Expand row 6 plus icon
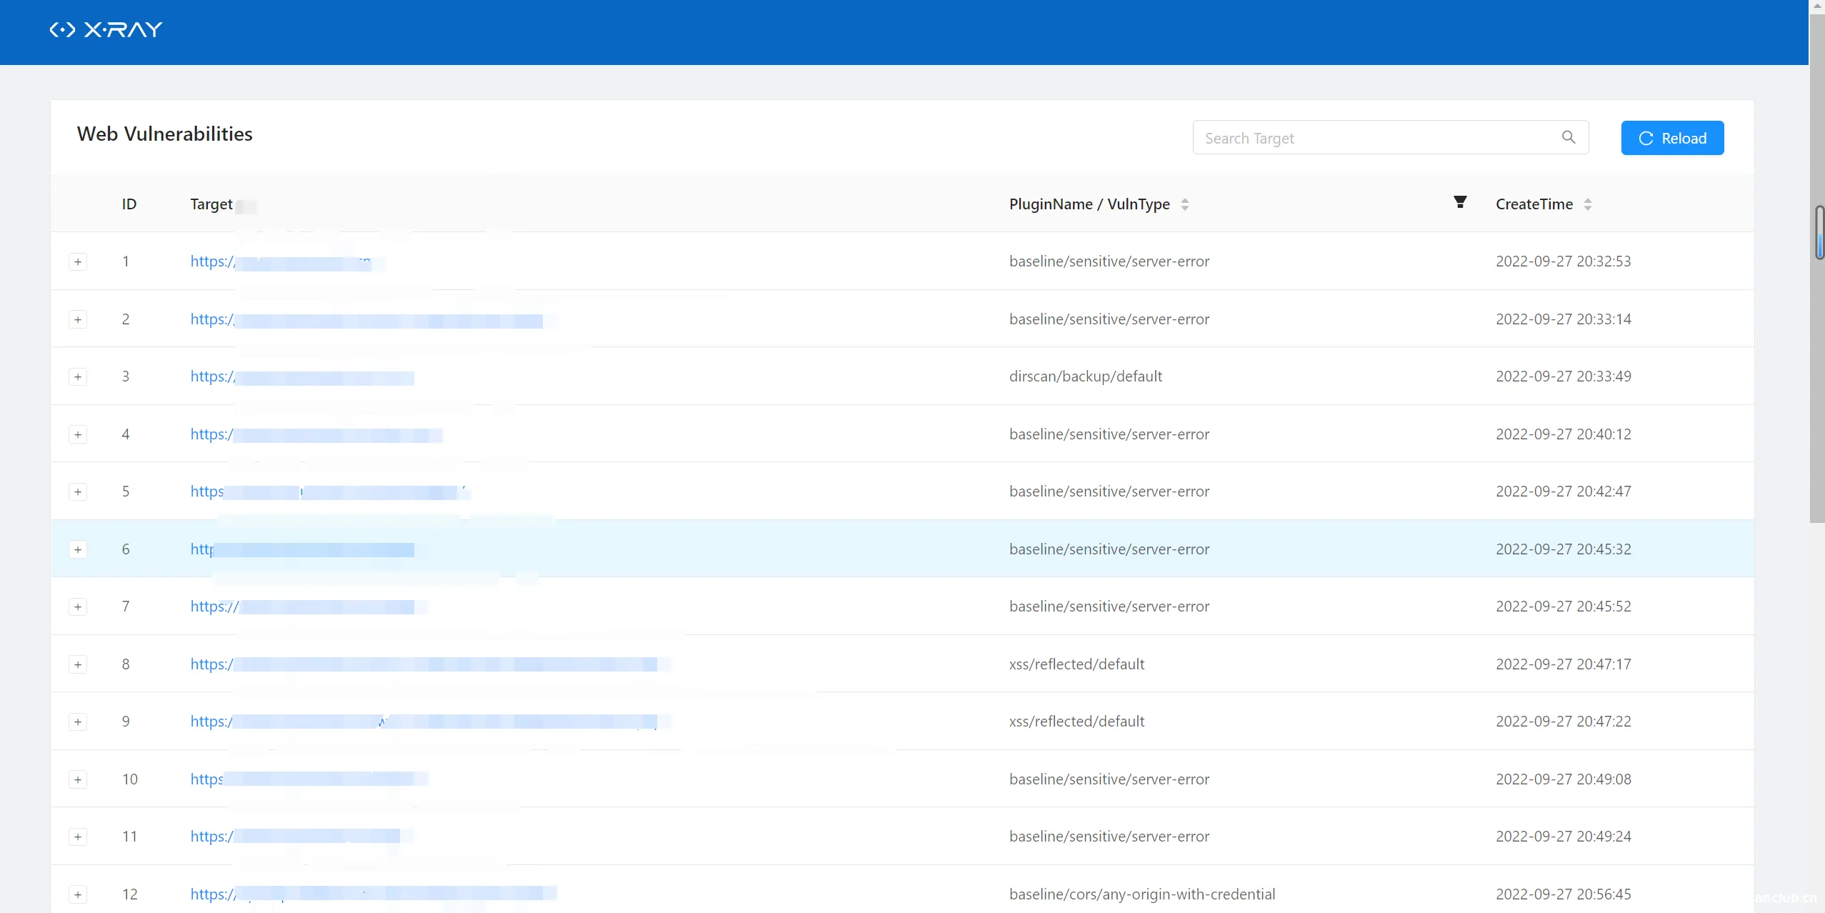The height and width of the screenshot is (913, 1825). point(78,549)
